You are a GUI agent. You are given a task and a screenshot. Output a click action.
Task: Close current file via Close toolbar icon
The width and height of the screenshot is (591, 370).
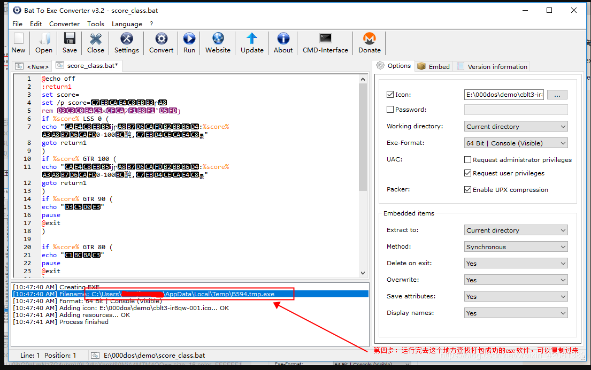95,43
